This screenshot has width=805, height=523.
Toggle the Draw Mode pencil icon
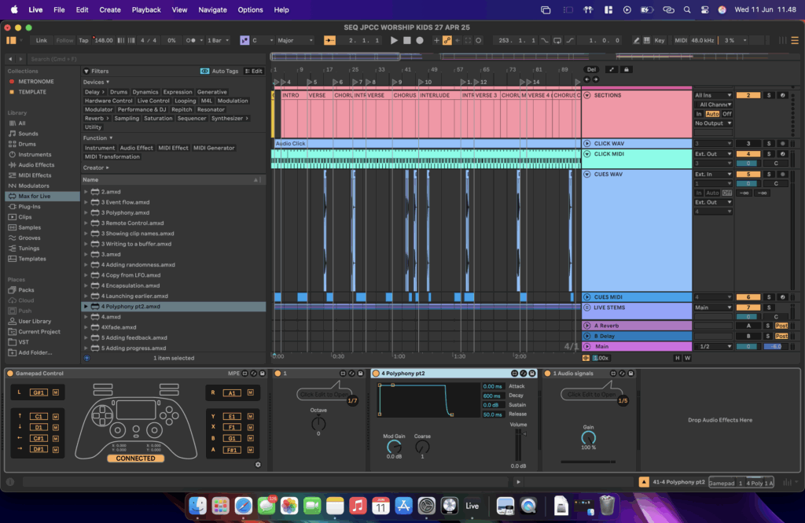coord(636,40)
